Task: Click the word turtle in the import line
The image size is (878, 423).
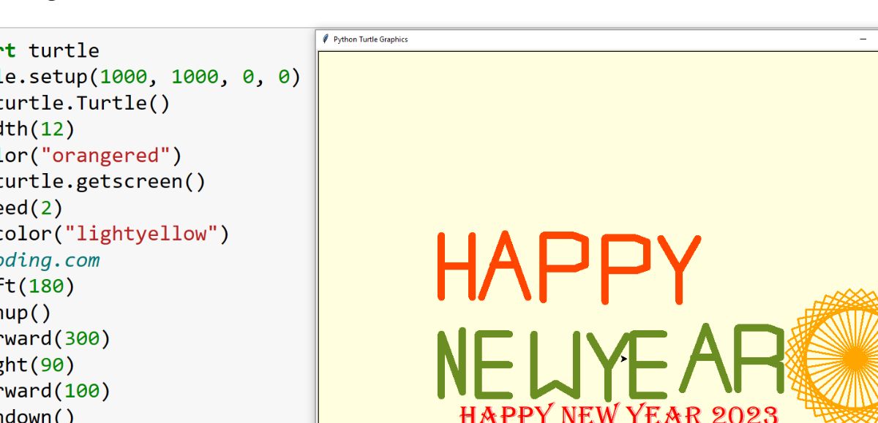Action: click(64, 50)
